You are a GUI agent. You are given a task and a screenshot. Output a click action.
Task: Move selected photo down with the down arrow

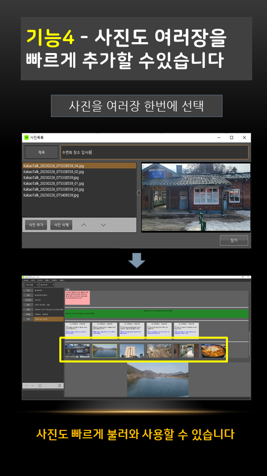coord(103,225)
